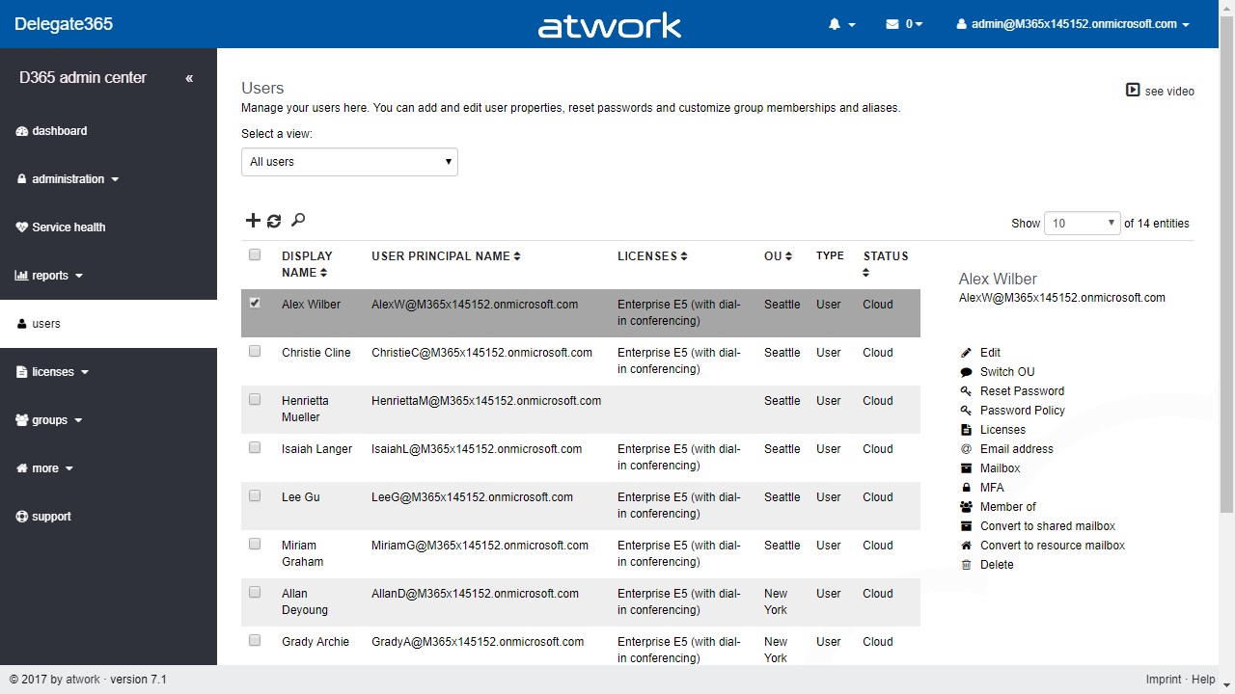Open the Imprint footer link
The width and height of the screenshot is (1235, 694).
click(1164, 680)
